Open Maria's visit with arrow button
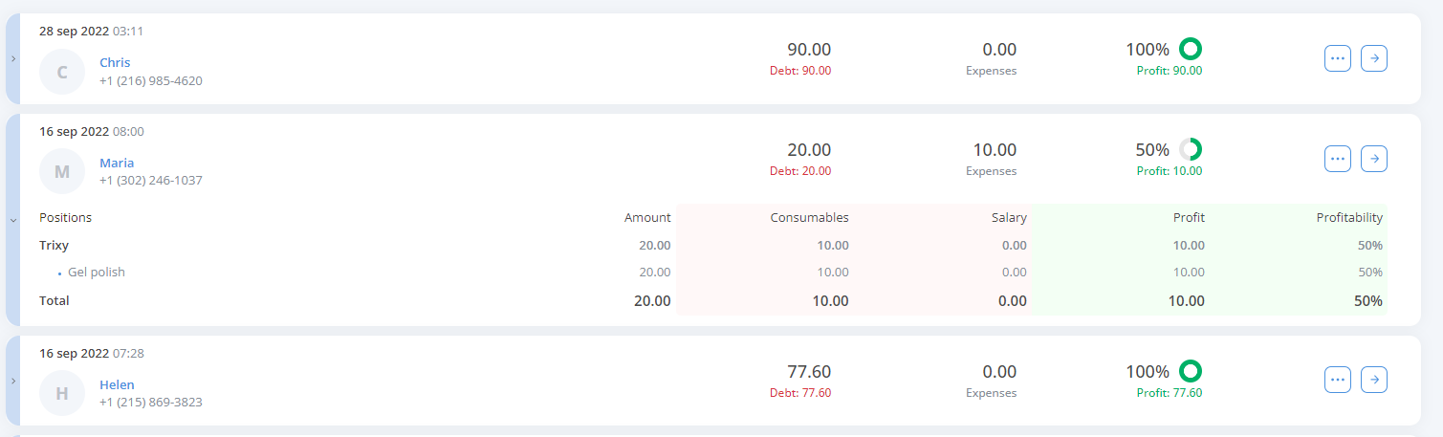 pos(1374,159)
